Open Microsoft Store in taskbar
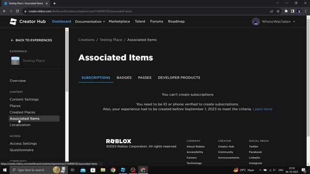 pyautogui.click(x=93, y=170)
